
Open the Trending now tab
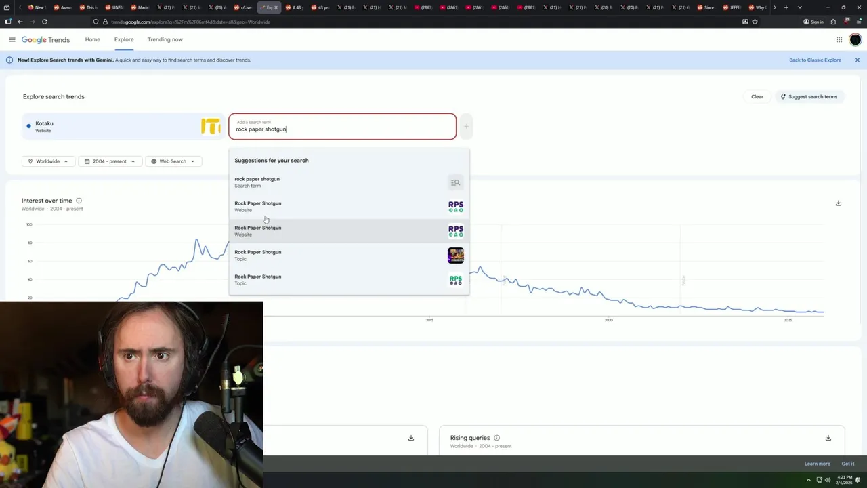coord(165,39)
